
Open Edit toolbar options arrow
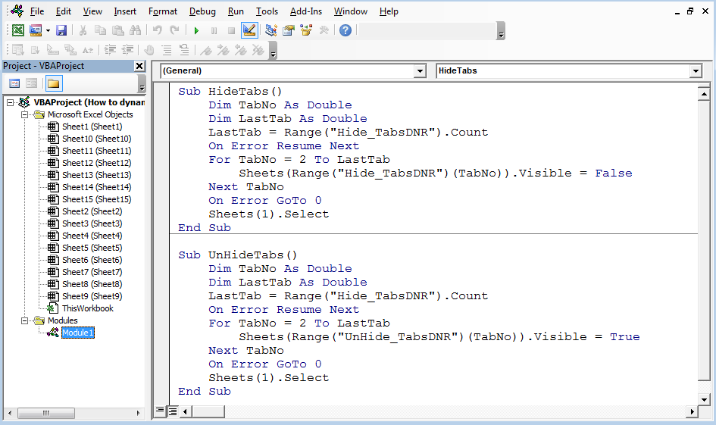pos(273,51)
